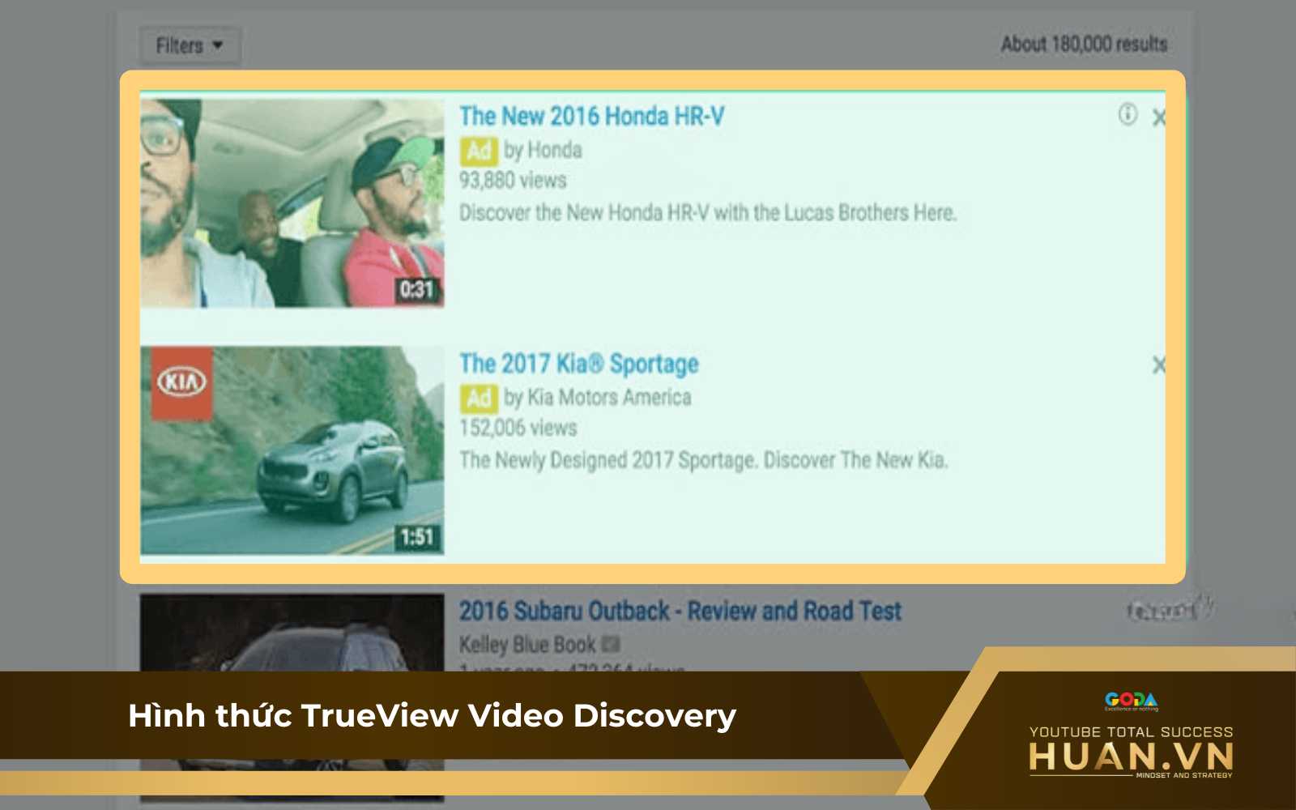Dismiss the Kia Sportage ad
This screenshot has height=810, width=1296.
tap(1159, 365)
